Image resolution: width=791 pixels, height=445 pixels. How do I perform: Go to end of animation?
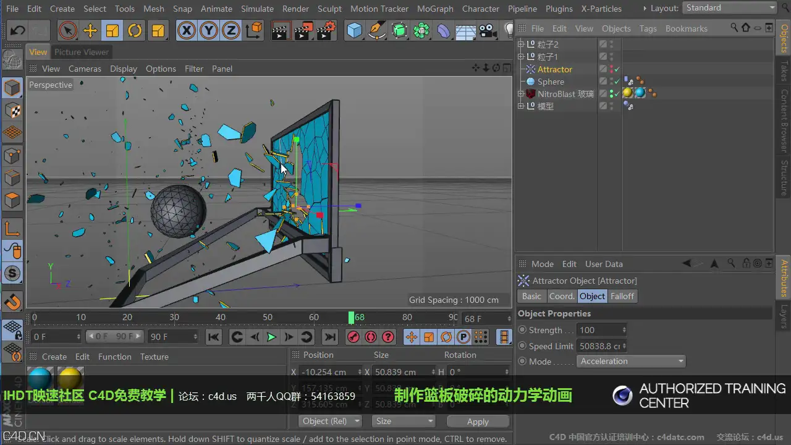click(x=330, y=337)
